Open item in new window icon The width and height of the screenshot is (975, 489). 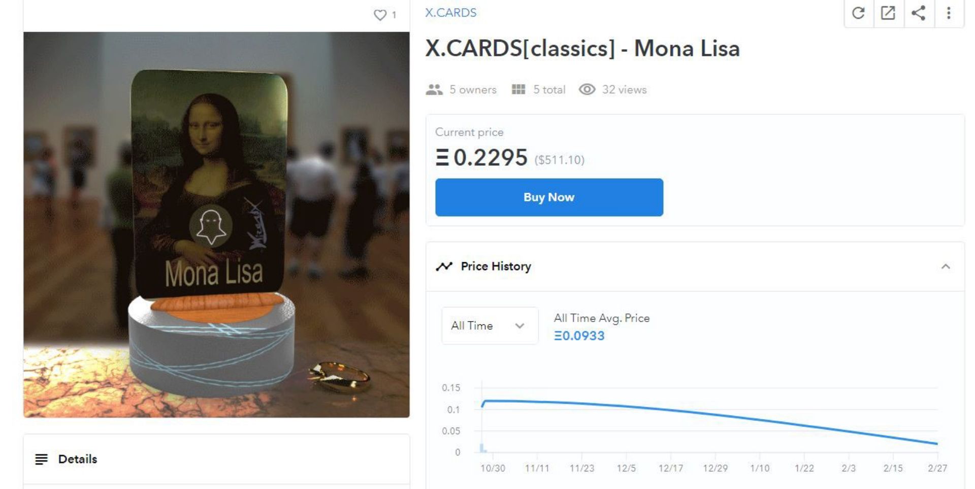[888, 13]
